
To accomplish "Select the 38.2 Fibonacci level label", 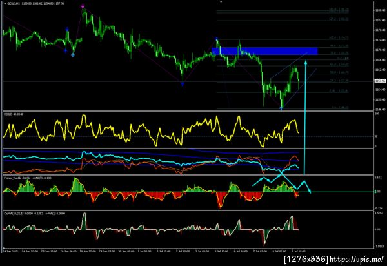I will tap(339, 81).
